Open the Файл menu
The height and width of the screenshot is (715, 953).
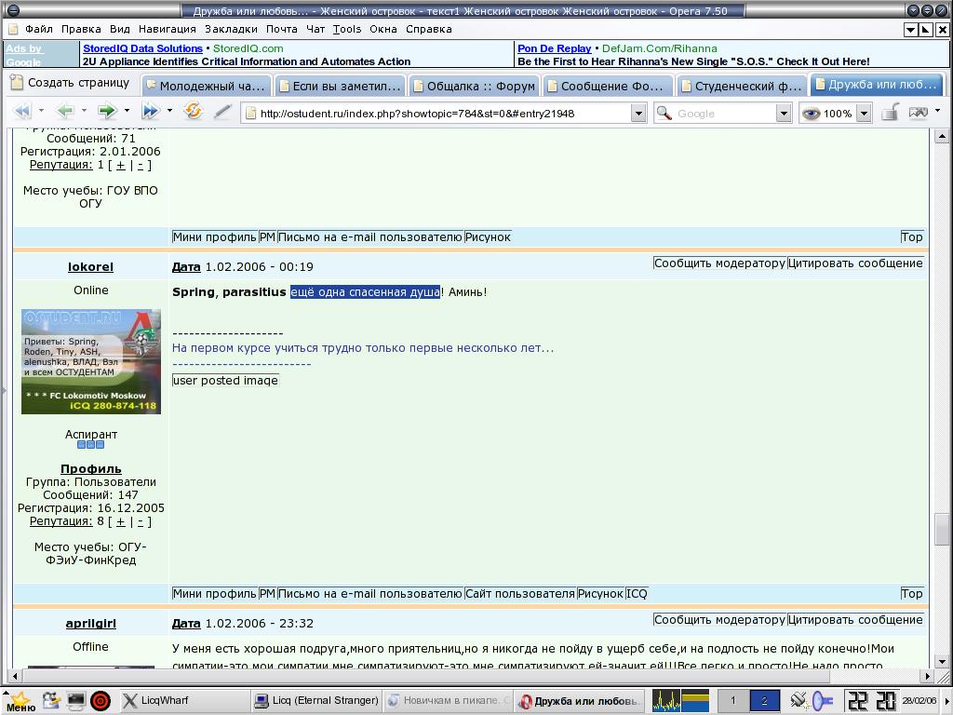(x=39, y=29)
